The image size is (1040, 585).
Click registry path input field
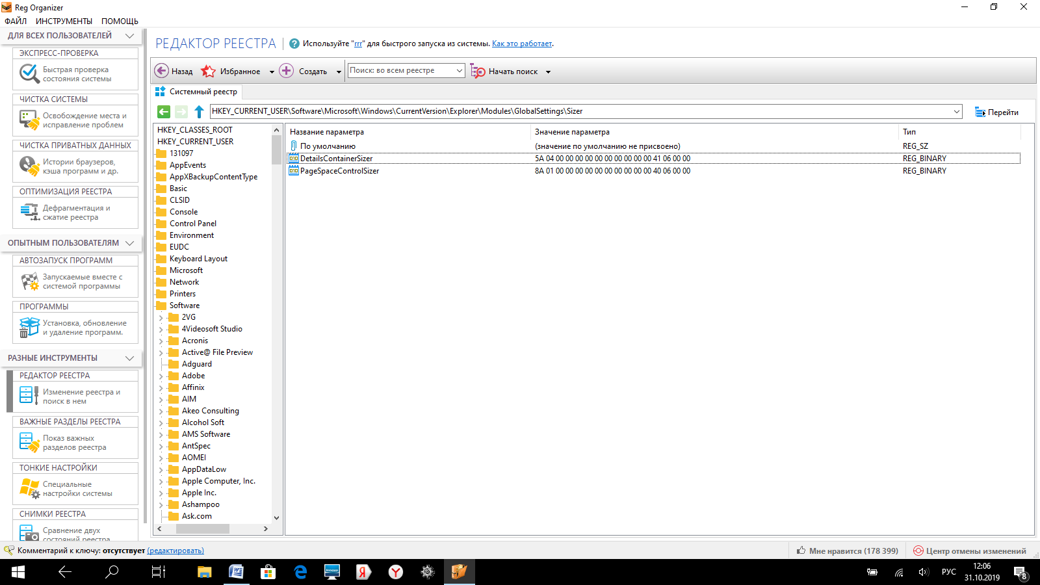(580, 111)
